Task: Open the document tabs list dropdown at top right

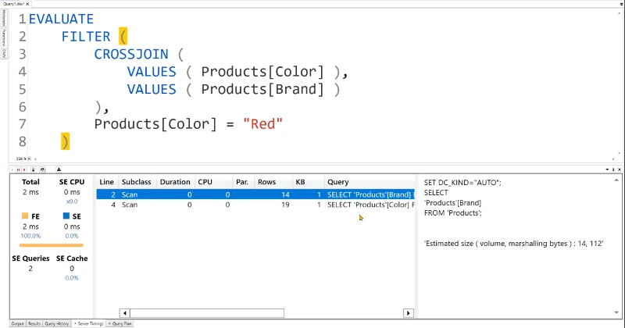Action: pyautogui.click(x=621, y=4)
